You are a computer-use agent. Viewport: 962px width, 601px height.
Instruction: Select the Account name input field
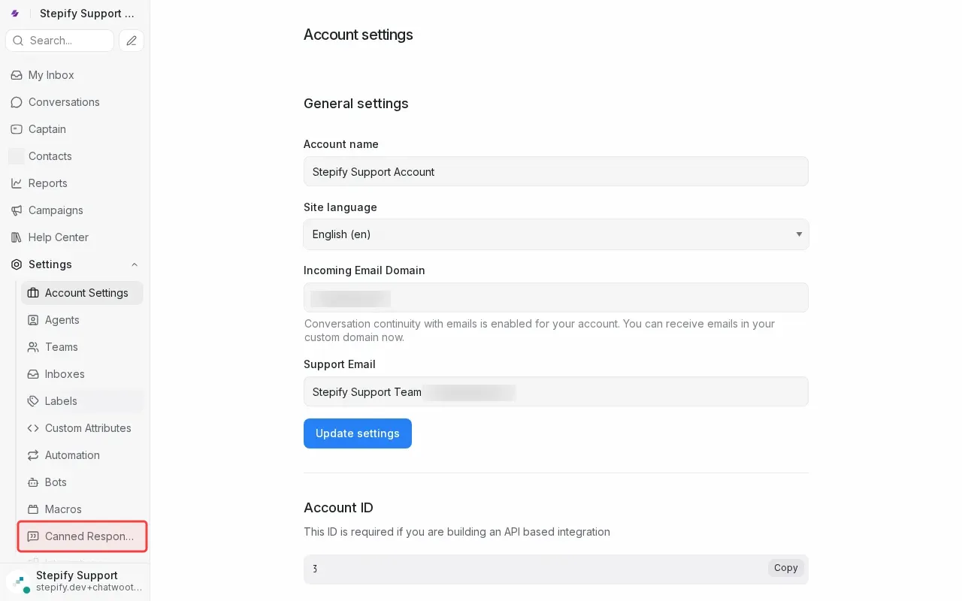tap(556, 171)
